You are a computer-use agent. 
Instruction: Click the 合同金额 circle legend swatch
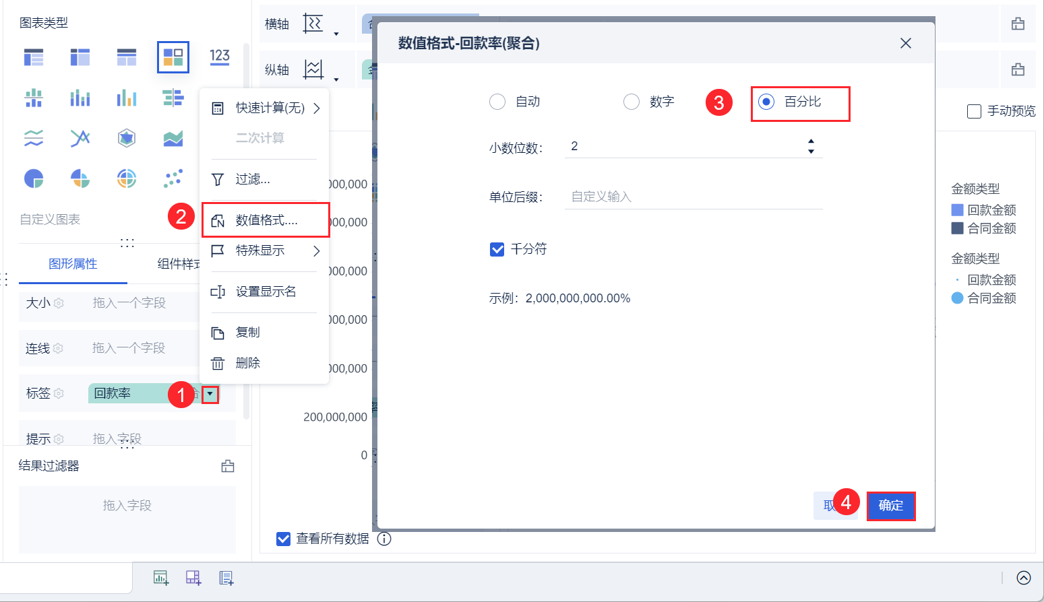pyautogui.click(x=957, y=298)
